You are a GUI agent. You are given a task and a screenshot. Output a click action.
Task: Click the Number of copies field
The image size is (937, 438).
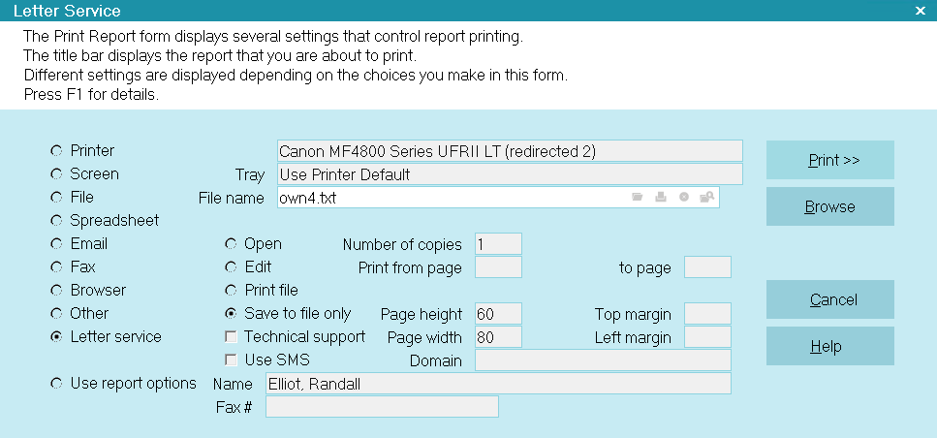498,244
